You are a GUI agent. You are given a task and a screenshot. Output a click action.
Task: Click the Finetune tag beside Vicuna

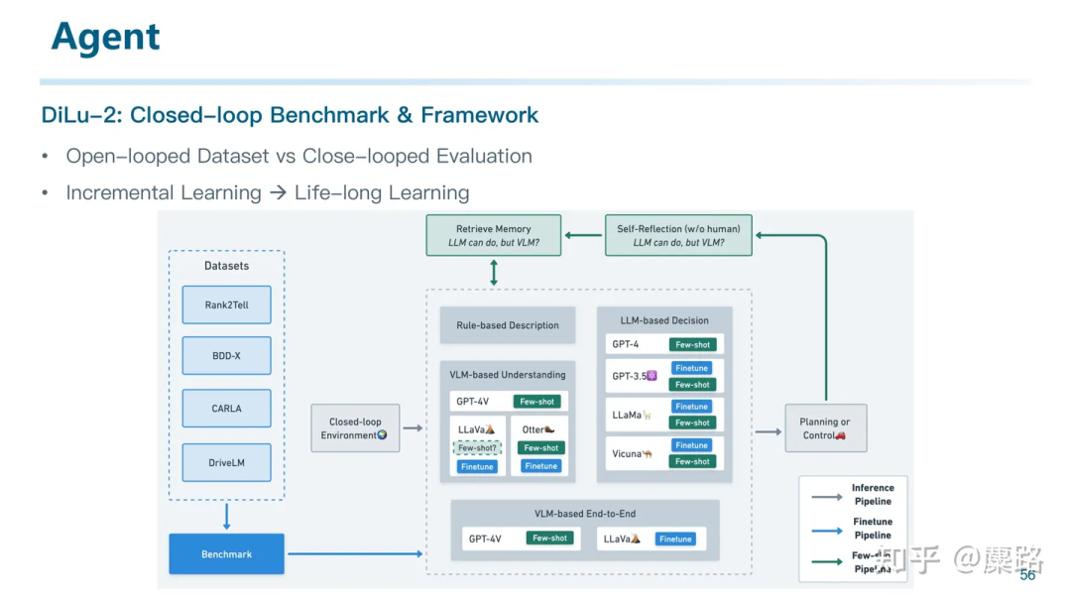(691, 445)
